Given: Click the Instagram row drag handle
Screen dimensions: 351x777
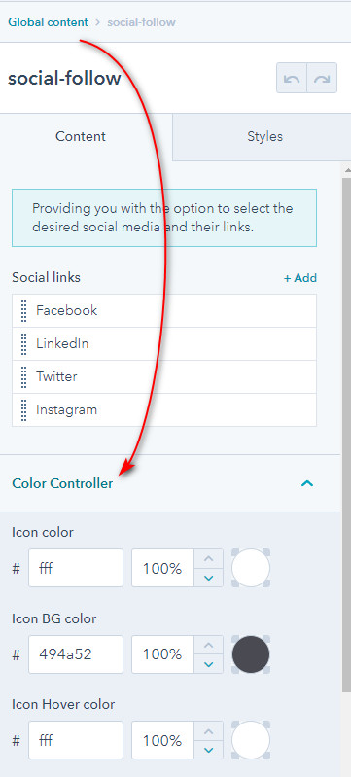Looking at the screenshot, I should [x=23, y=410].
